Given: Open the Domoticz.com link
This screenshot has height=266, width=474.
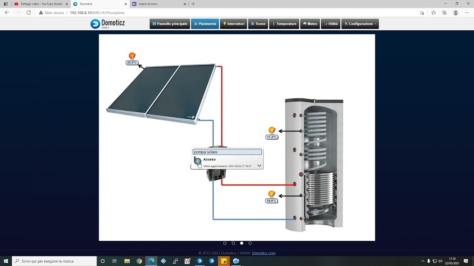Looking at the screenshot, I should [x=264, y=253].
